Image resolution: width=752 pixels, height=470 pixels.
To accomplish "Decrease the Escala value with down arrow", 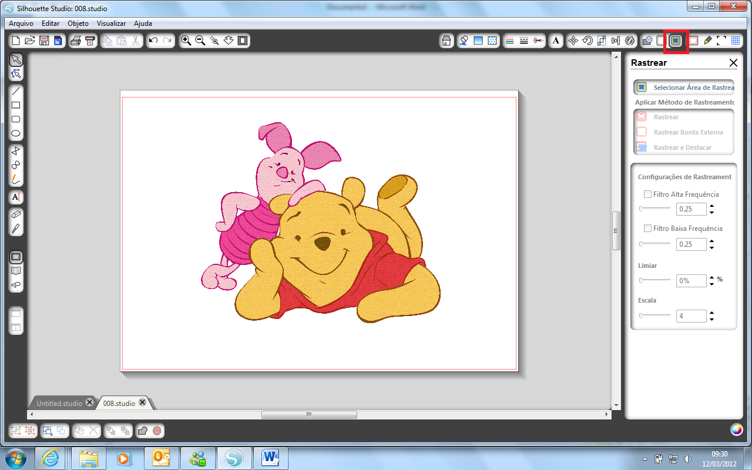I will [x=711, y=319].
